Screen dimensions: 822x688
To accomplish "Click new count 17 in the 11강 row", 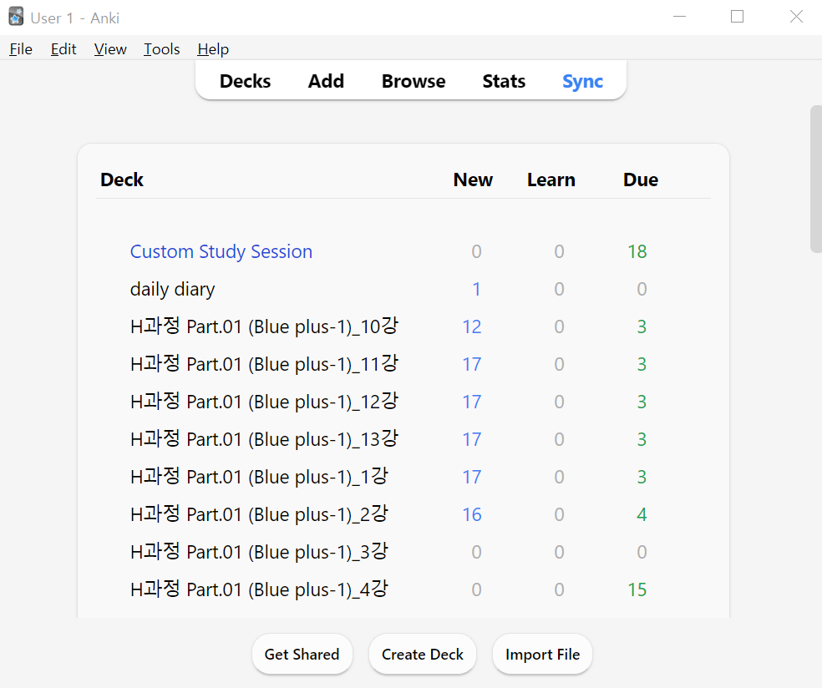I will click(x=472, y=364).
